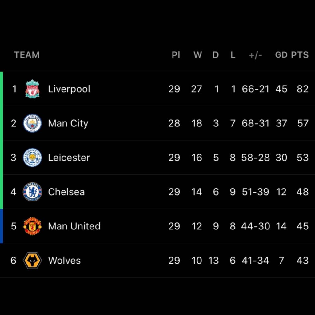Open the Leicester team name
The width and height of the screenshot is (315, 315).
pos(69,157)
